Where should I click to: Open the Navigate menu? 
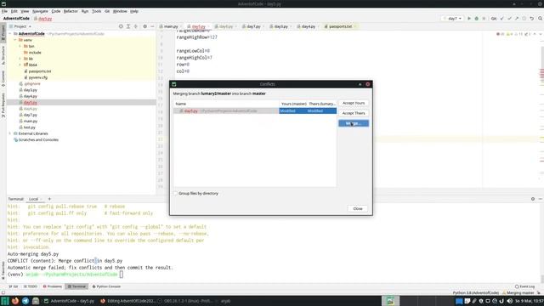point(40,11)
